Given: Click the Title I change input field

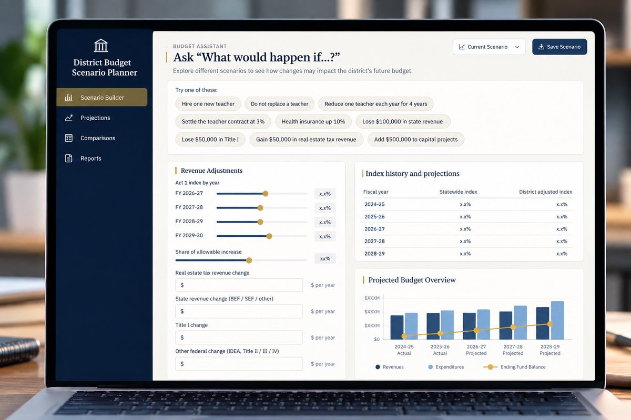Looking at the screenshot, I should 239,338.
